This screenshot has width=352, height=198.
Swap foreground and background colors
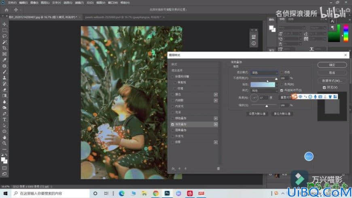pyautogui.click(x=6, y=155)
